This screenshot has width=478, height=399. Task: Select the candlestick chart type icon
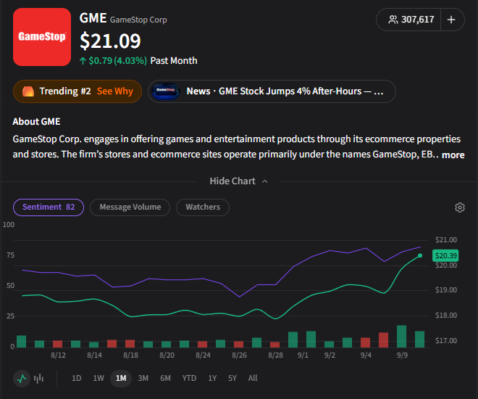(x=38, y=379)
